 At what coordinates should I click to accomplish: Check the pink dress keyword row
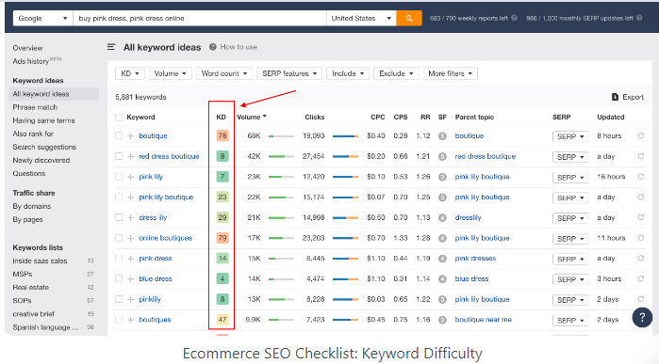coord(119,259)
